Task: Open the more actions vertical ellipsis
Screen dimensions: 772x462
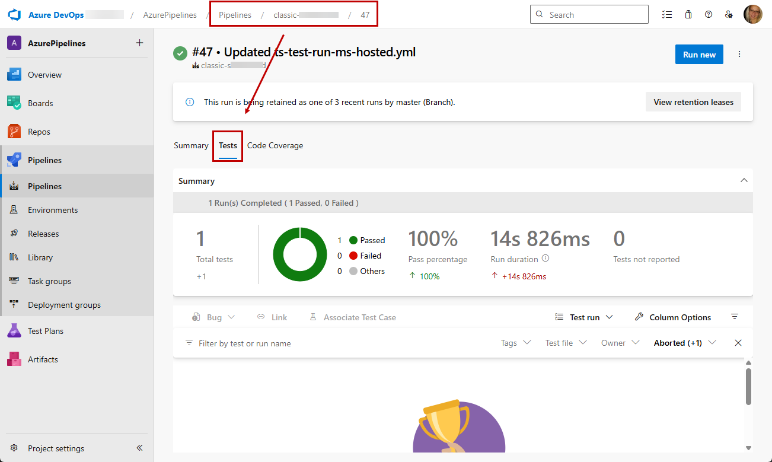Action: pyautogui.click(x=739, y=55)
